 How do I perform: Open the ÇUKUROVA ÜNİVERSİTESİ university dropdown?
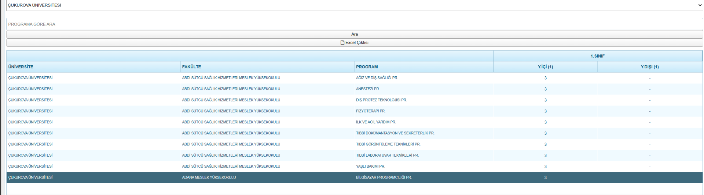355,5
